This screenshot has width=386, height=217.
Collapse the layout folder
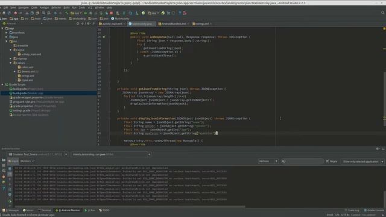pyautogui.click(x=11, y=50)
